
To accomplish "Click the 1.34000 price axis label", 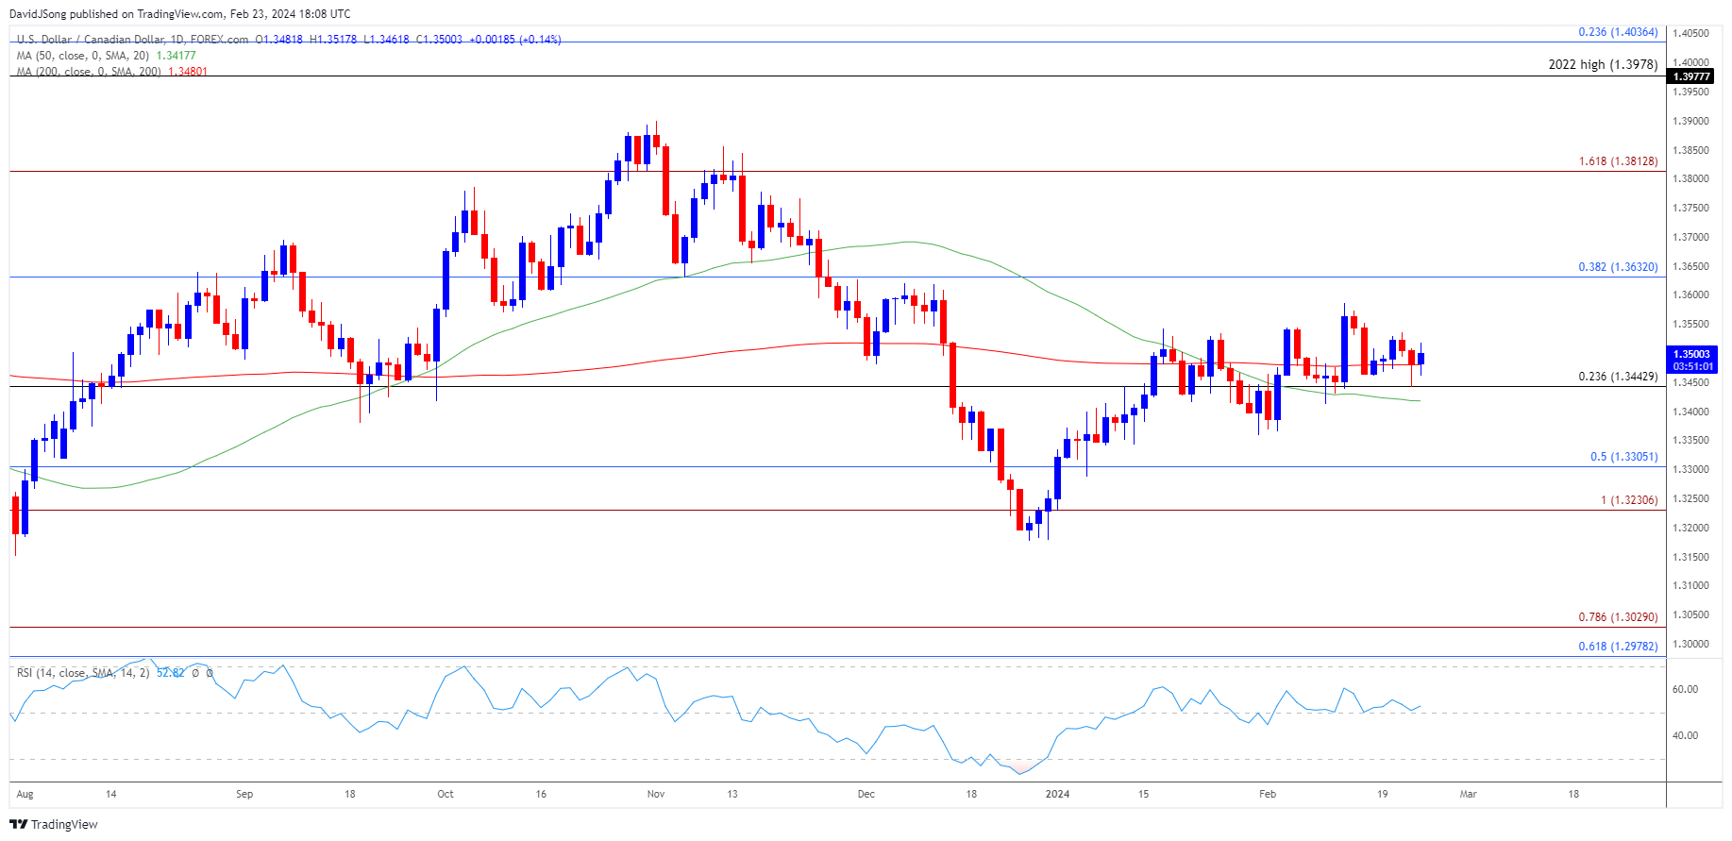I will [x=1690, y=412].
